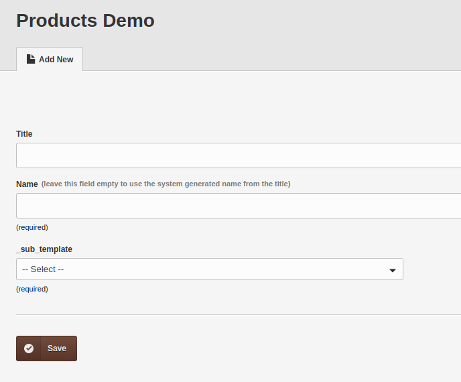Focus the Title input field
This screenshot has height=382, width=461.
tap(239, 155)
